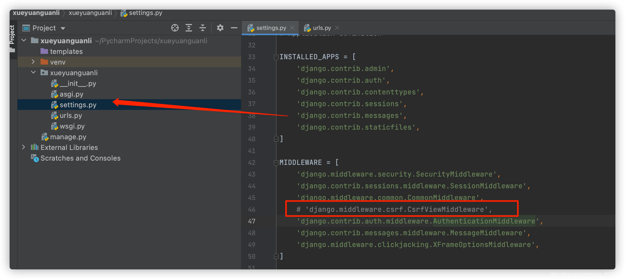Image resolution: width=625 pixels, height=279 pixels.
Task: Expand the venv folder
Action: coord(33,62)
